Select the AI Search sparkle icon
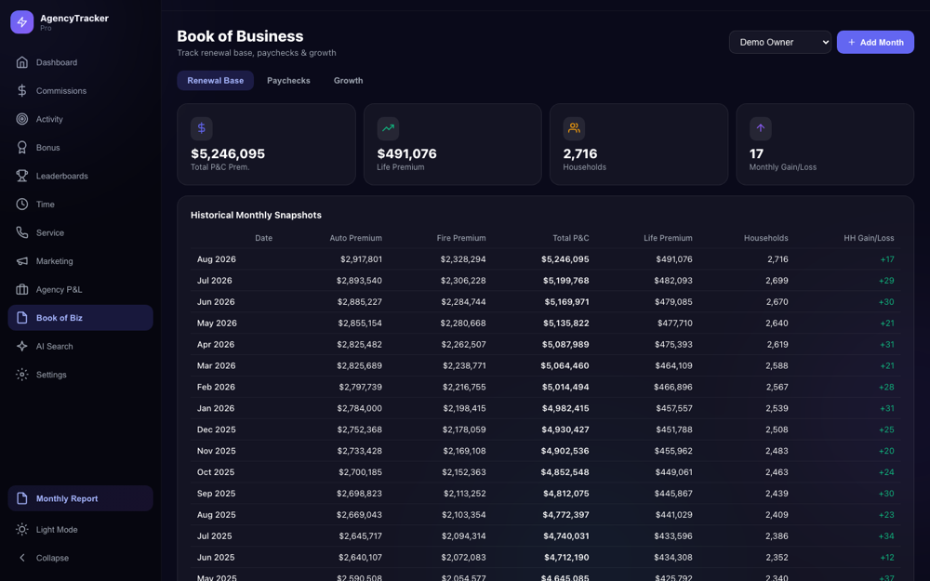Image resolution: width=930 pixels, height=581 pixels. coord(22,346)
